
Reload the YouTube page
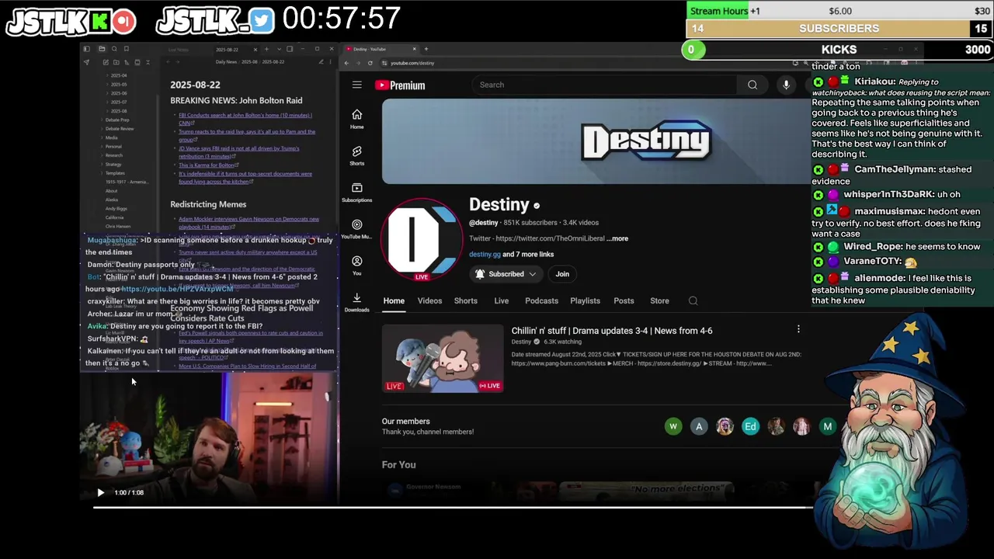370,63
